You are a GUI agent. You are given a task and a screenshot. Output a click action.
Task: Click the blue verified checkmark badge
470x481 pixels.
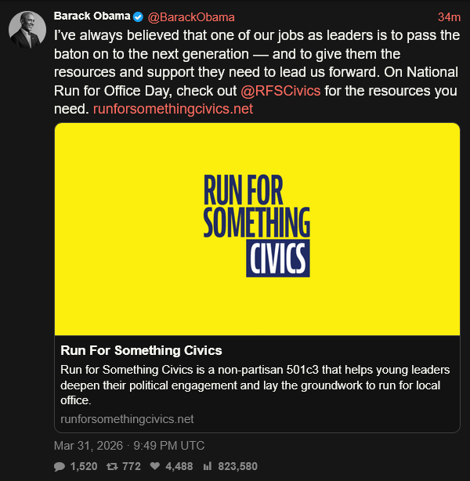point(139,16)
